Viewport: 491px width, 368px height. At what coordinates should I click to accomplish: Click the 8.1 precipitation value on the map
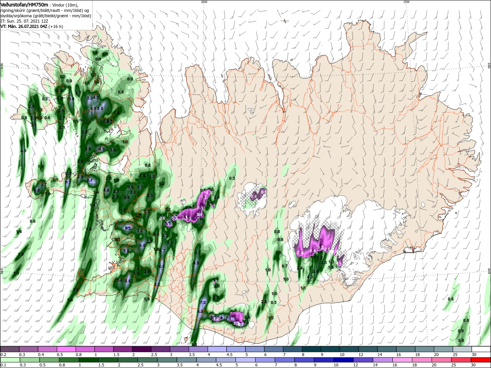coord(90,180)
